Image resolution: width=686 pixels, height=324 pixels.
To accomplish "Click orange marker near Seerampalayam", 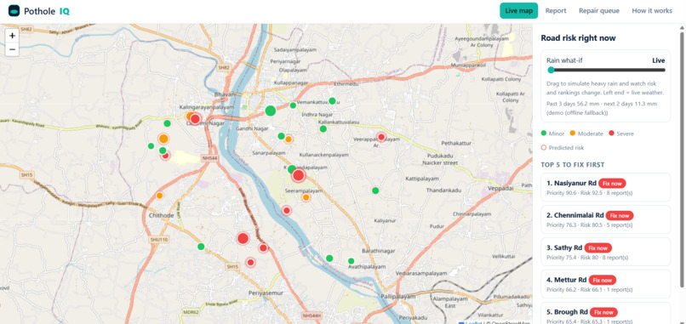I will coord(306,197).
